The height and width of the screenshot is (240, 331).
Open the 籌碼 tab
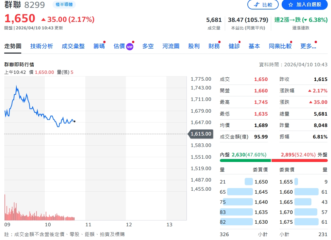coord(99,46)
